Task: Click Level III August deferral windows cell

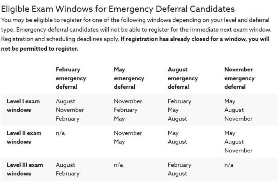Action: (x=179, y=169)
